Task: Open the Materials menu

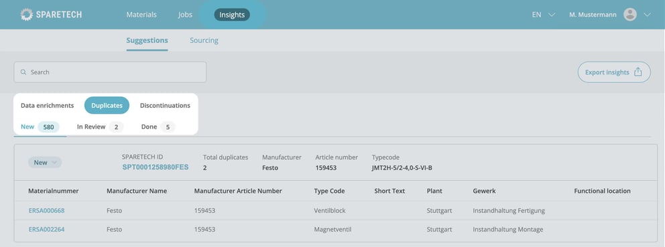Action: tap(141, 15)
